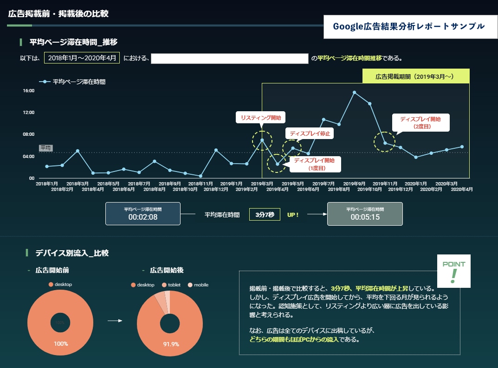
Task: Click the 100% donut chart
Action: click(x=60, y=323)
